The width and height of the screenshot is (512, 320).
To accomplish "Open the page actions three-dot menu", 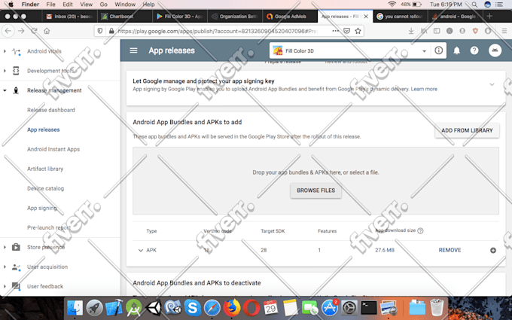I will tap(335, 31).
